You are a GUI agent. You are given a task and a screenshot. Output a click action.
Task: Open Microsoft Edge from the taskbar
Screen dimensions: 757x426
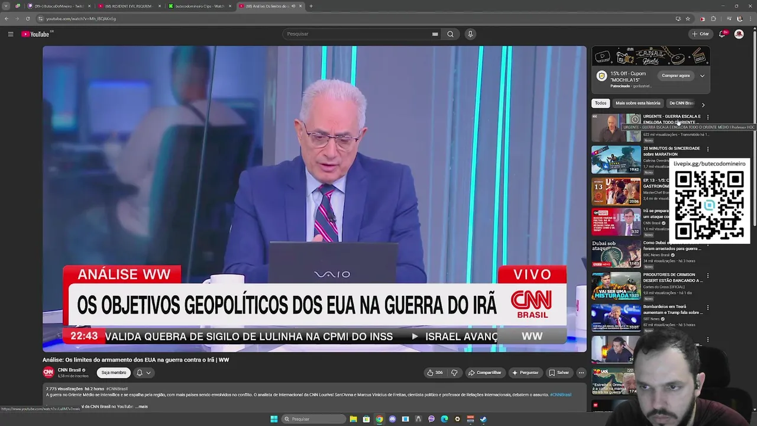[x=444, y=419]
